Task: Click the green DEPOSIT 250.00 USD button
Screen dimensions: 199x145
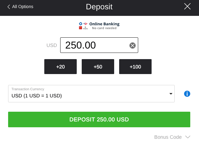Action: 99,119
